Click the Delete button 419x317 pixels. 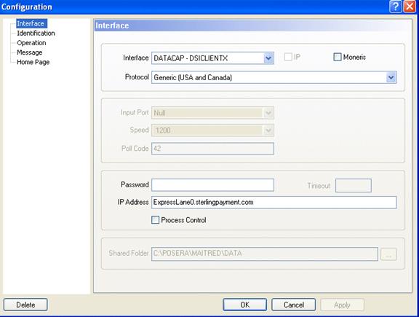[x=25, y=305]
